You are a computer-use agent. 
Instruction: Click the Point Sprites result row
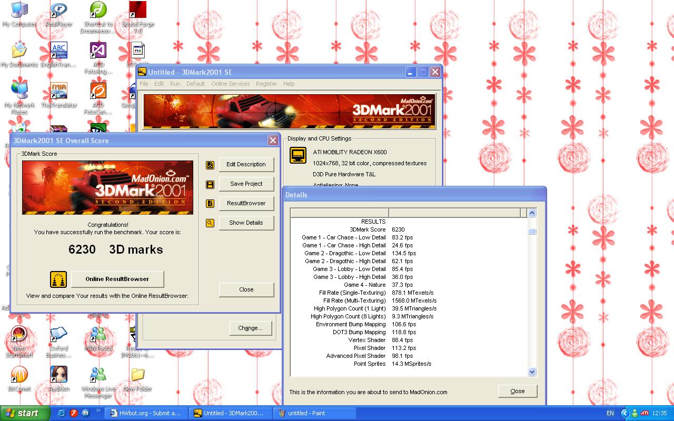409,364
